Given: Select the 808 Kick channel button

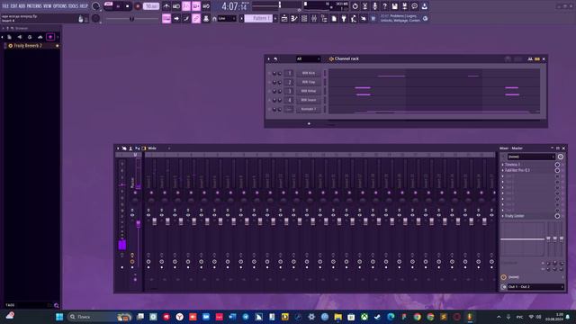Looking at the screenshot, I should pos(309,73).
